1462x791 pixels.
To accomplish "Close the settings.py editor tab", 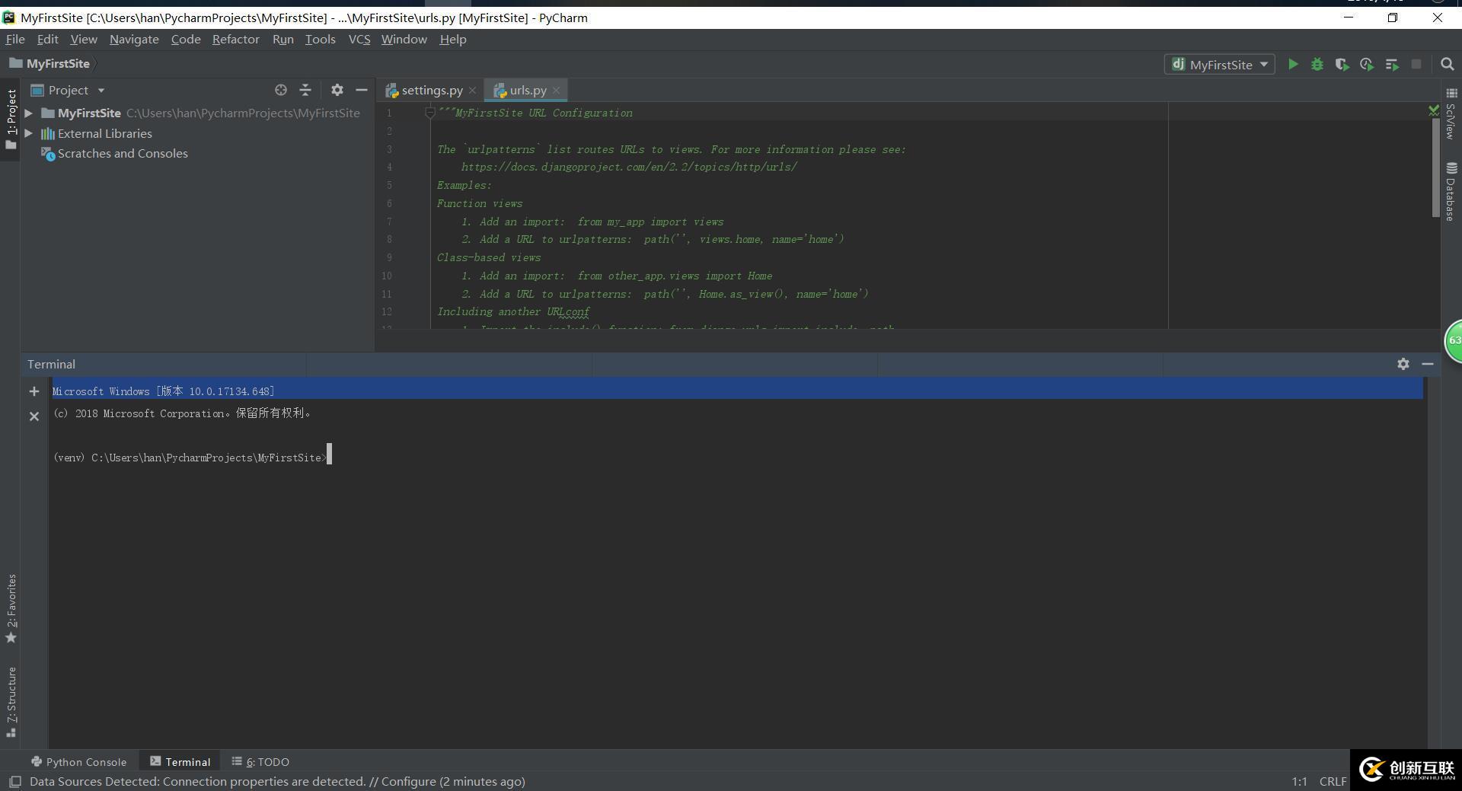I will tap(472, 90).
